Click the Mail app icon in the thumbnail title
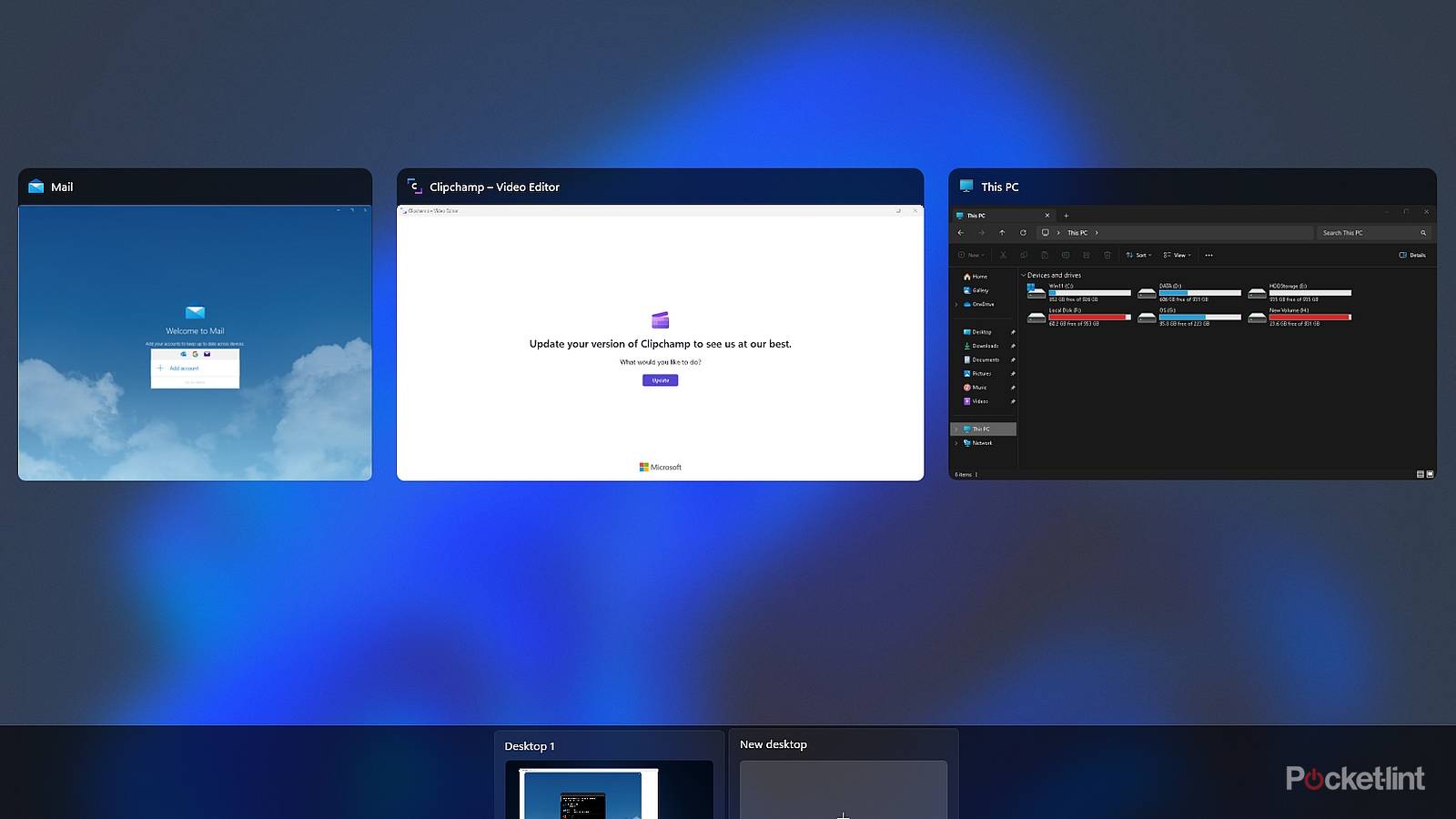Viewport: 1456px width, 819px height. click(x=36, y=187)
